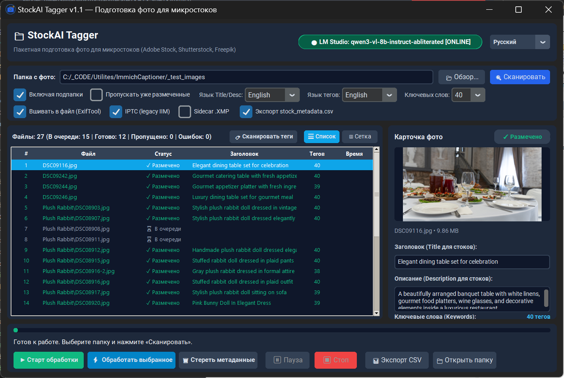Screen dimensions: 564x378
Task: Click the Размечено status badge in photo card
Action: 522,137
